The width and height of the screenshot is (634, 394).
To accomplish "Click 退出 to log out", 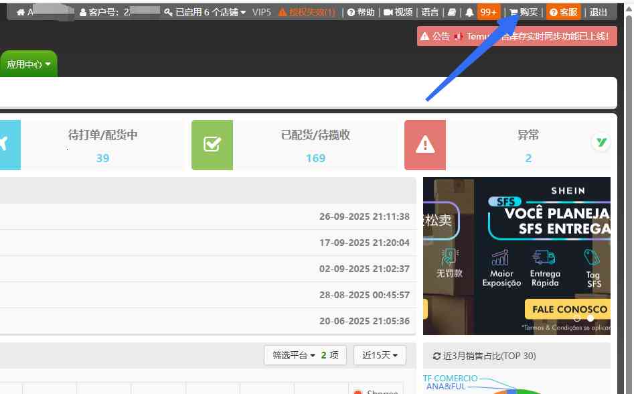I will click(x=599, y=12).
